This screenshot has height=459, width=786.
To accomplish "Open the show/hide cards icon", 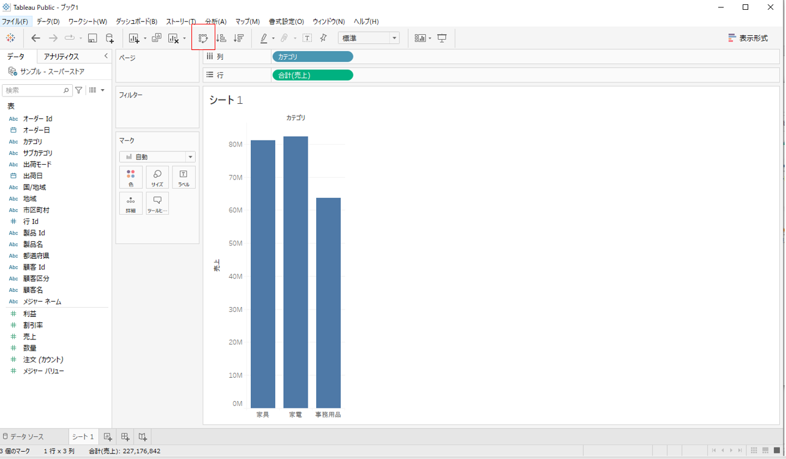I will click(420, 38).
